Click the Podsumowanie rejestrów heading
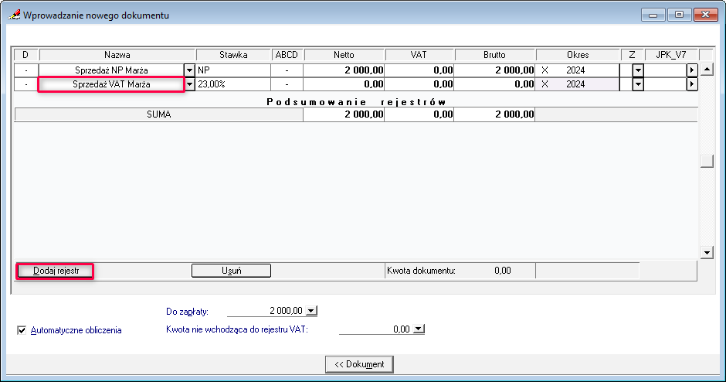This screenshot has width=726, height=382. (357, 102)
